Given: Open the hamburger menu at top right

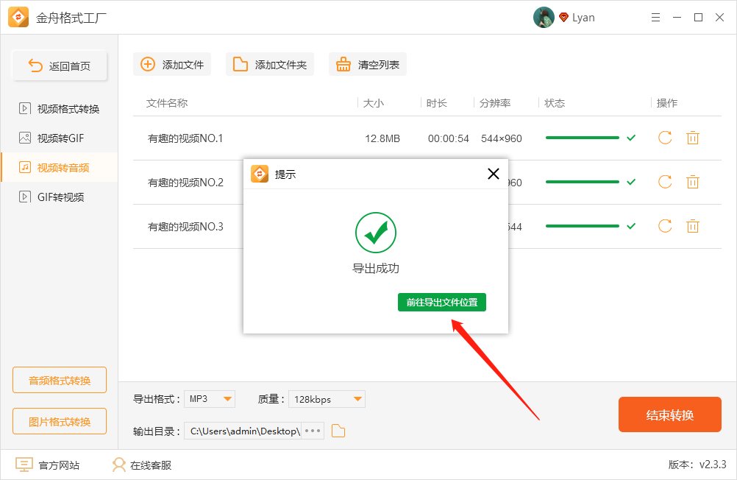Looking at the screenshot, I should (655, 17).
